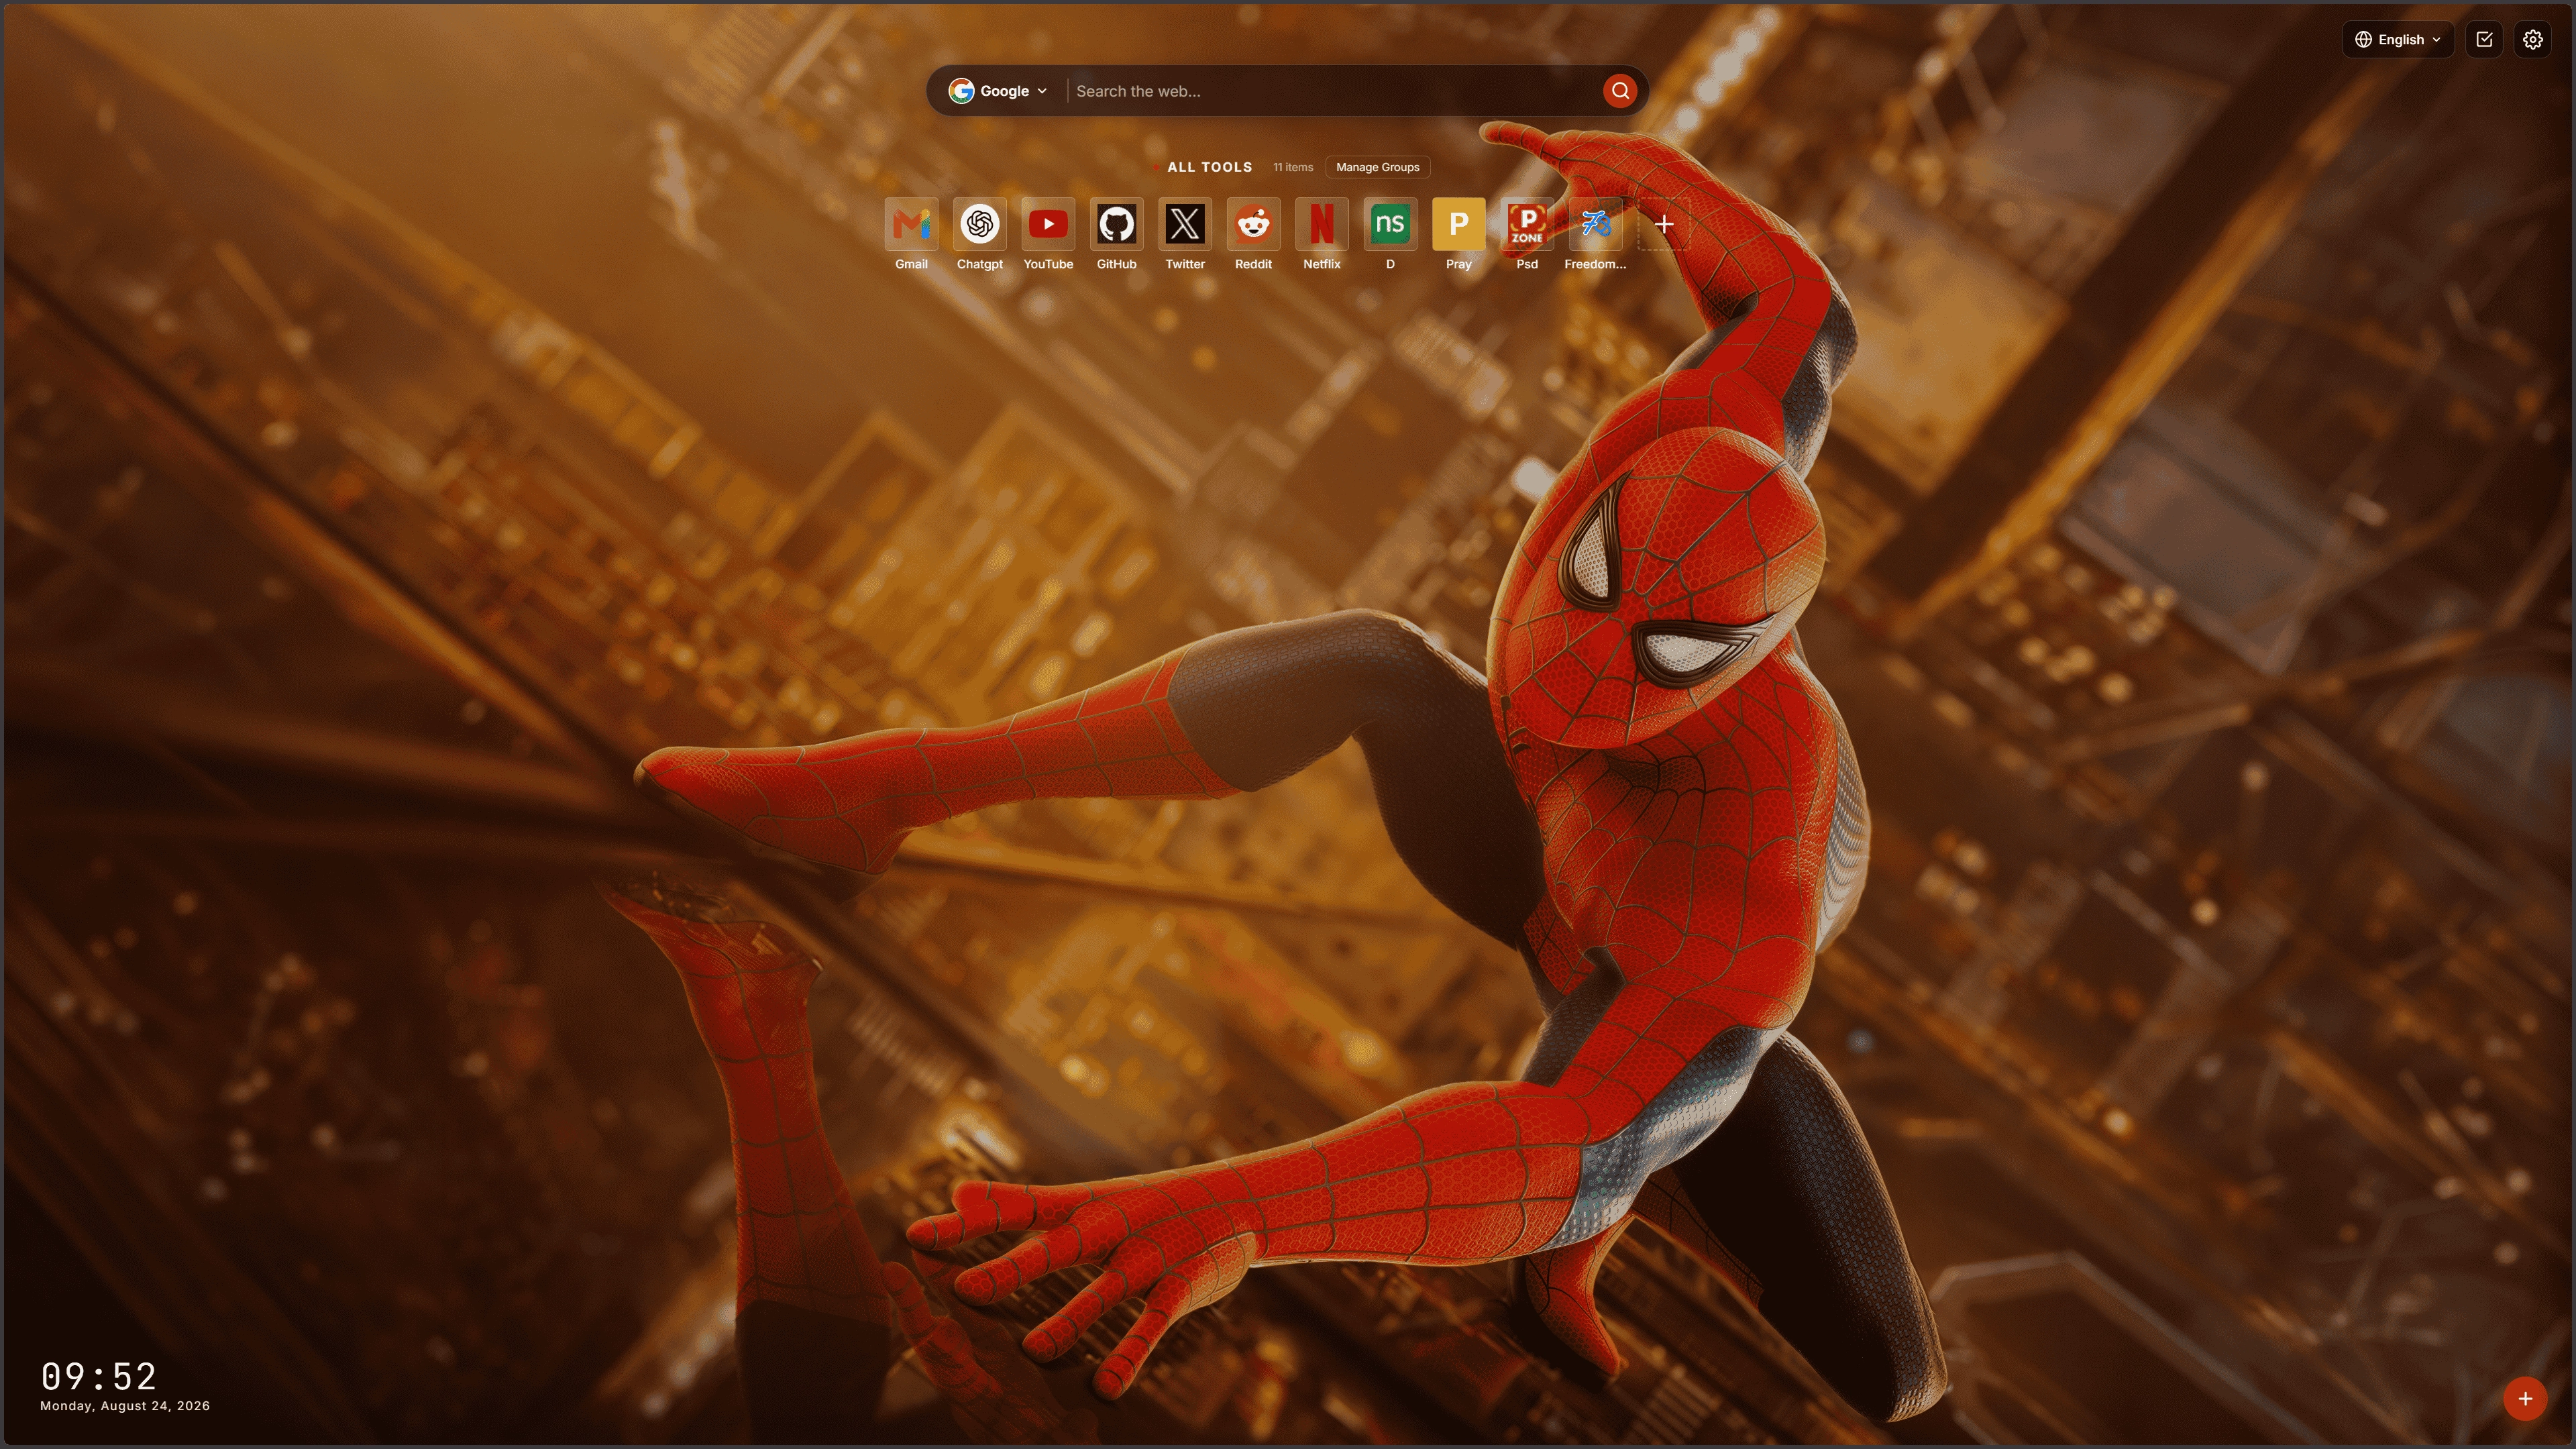The width and height of the screenshot is (2576, 1449).
Task: Open the settings gear
Action: tap(2532, 40)
